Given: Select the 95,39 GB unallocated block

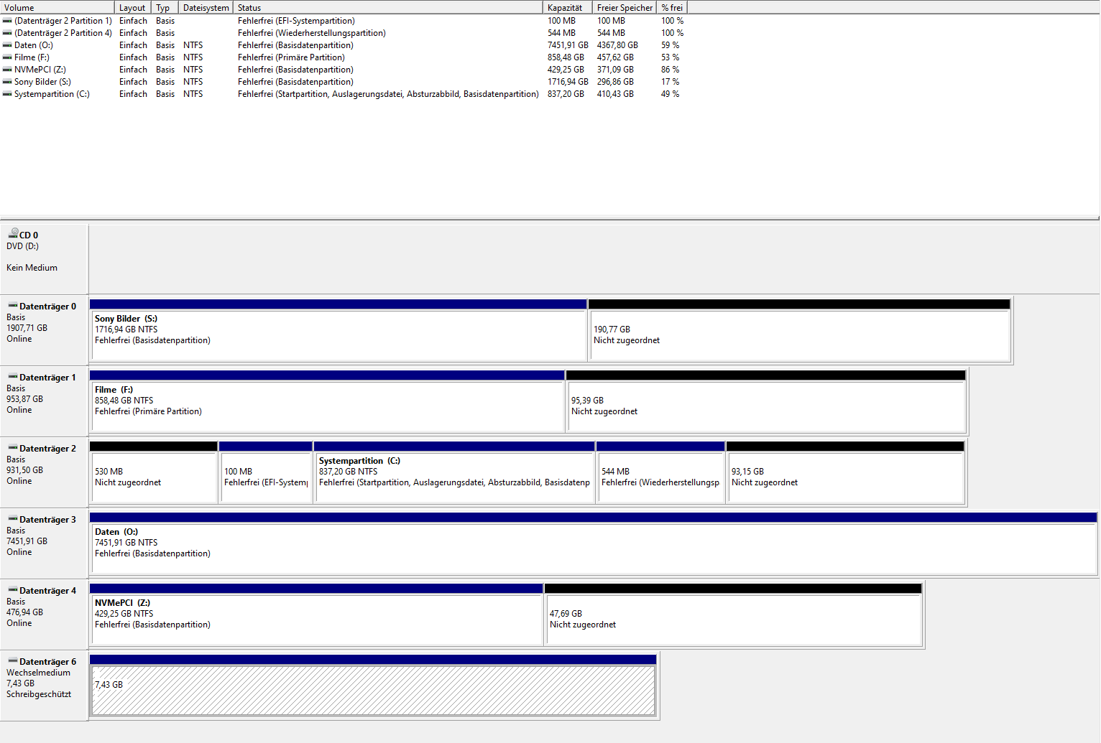Looking at the screenshot, I should (x=766, y=401).
